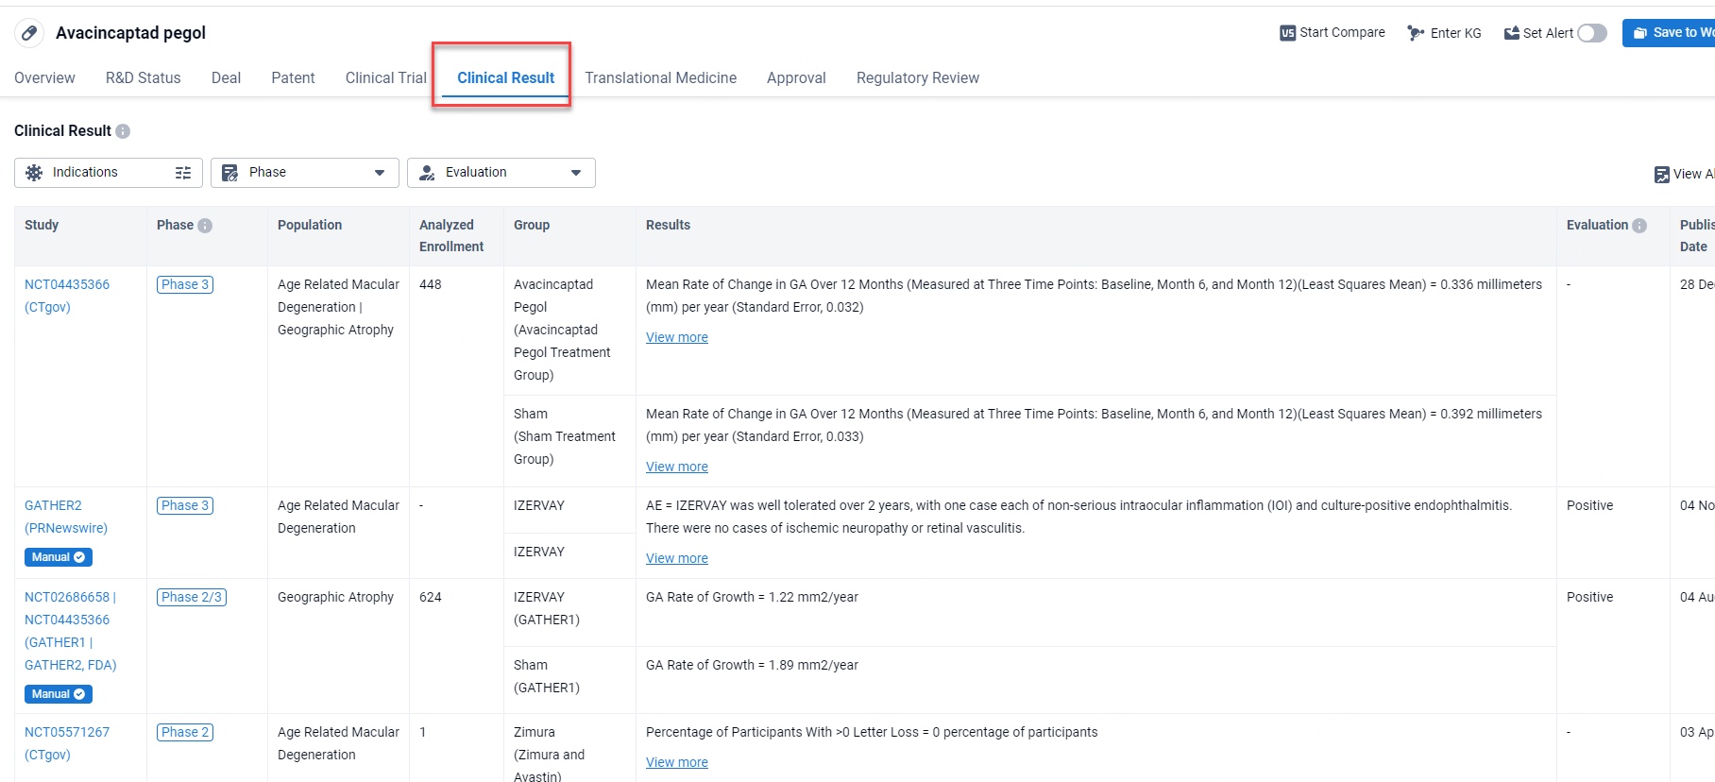Switch to the Translational Medicine tab
This screenshot has height=782, width=1715.
pos(660,78)
